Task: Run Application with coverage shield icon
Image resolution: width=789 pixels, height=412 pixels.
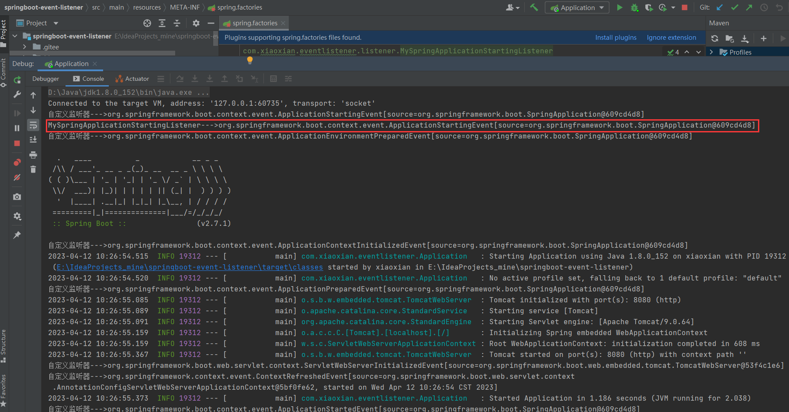Action: pyautogui.click(x=649, y=7)
